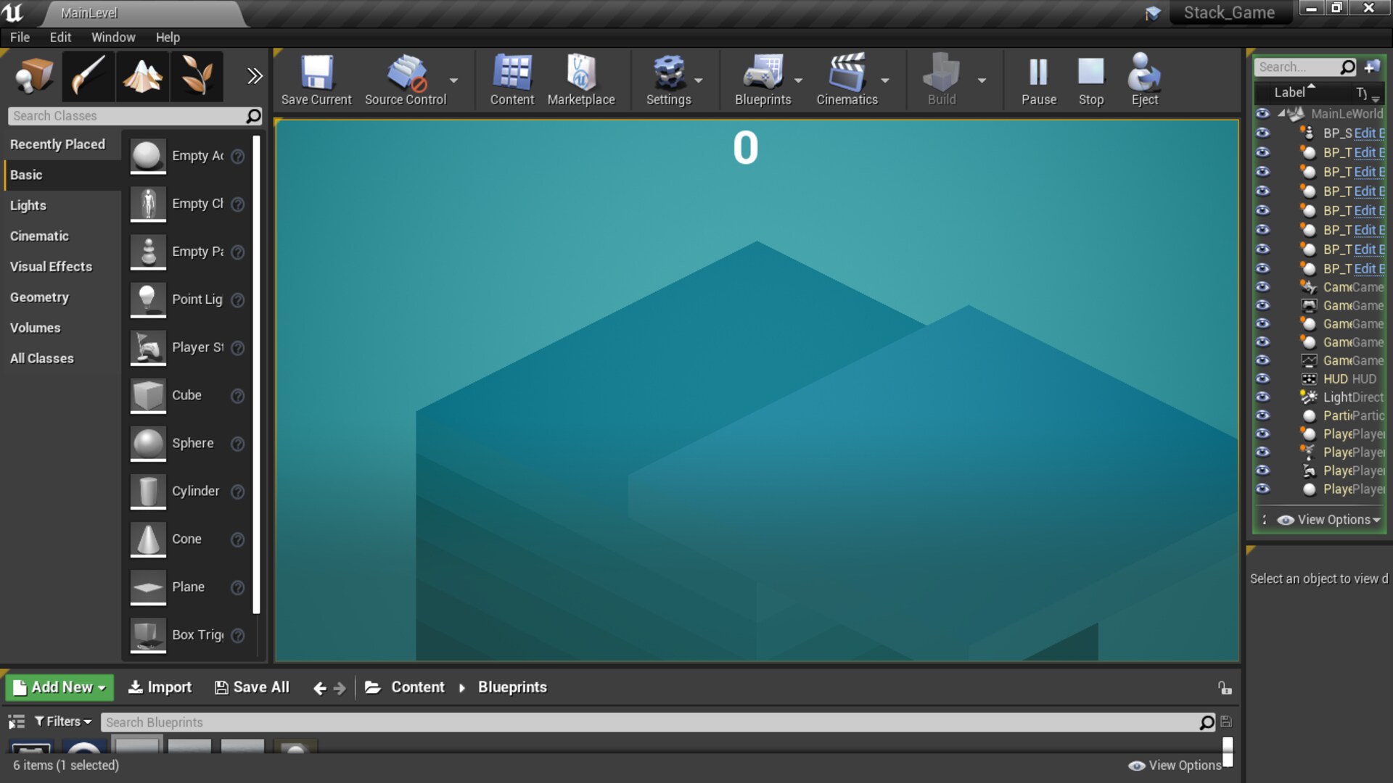Image resolution: width=1393 pixels, height=783 pixels.
Task: Select the Foliage mode tool
Action: coord(196,76)
